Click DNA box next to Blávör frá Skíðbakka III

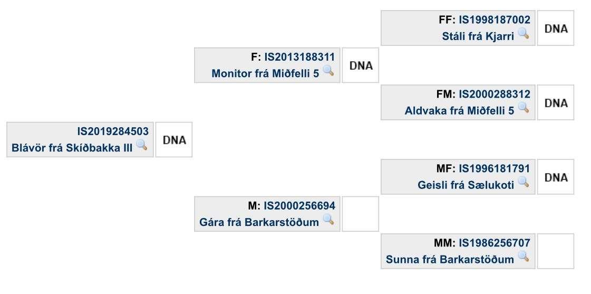[x=174, y=140]
